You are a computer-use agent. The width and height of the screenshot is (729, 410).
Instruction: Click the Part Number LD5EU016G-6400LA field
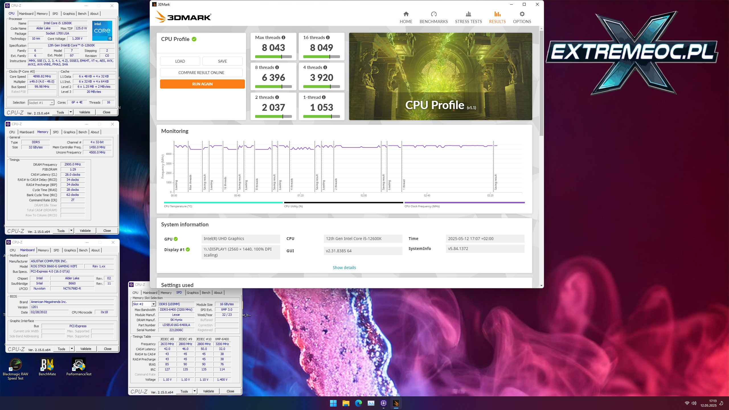(176, 325)
